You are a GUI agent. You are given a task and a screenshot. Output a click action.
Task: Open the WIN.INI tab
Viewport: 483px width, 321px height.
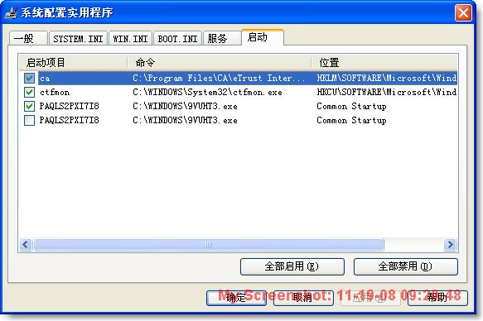[130, 38]
